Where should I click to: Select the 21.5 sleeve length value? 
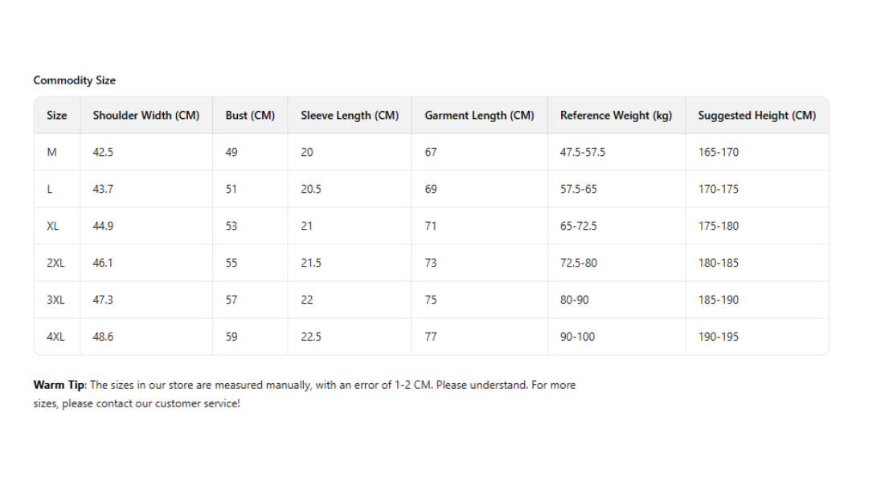pyautogui.click(x=311, y=263)
